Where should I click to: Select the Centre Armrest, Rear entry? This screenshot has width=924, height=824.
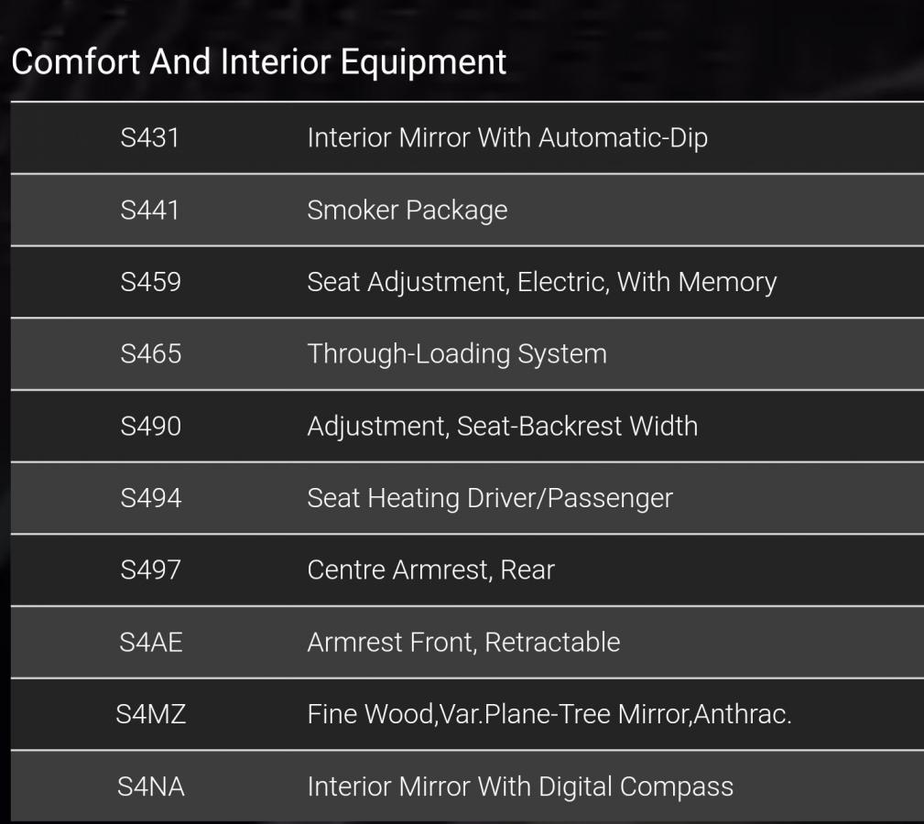coord(430,569)
